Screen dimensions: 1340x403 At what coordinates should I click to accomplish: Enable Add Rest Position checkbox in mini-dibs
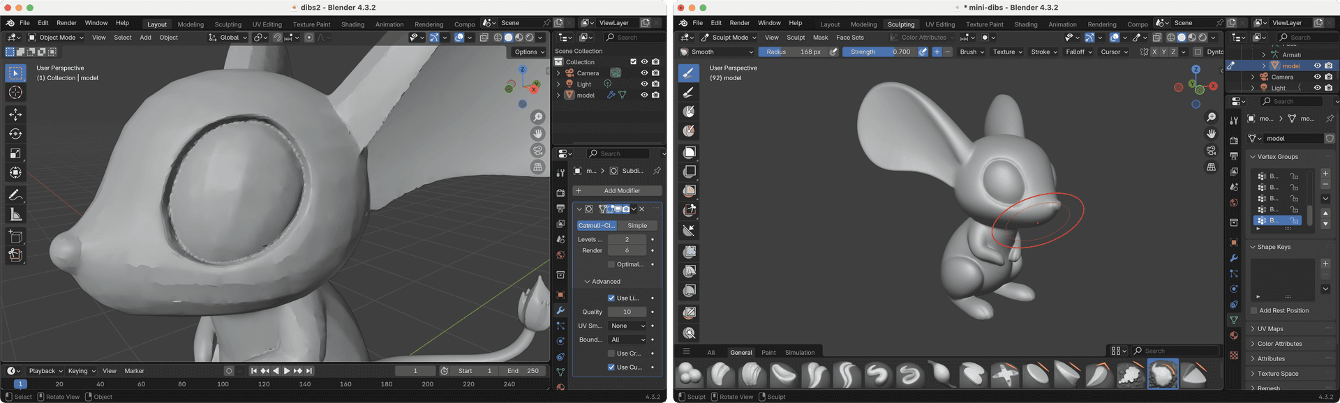[x=1254, y=311]
